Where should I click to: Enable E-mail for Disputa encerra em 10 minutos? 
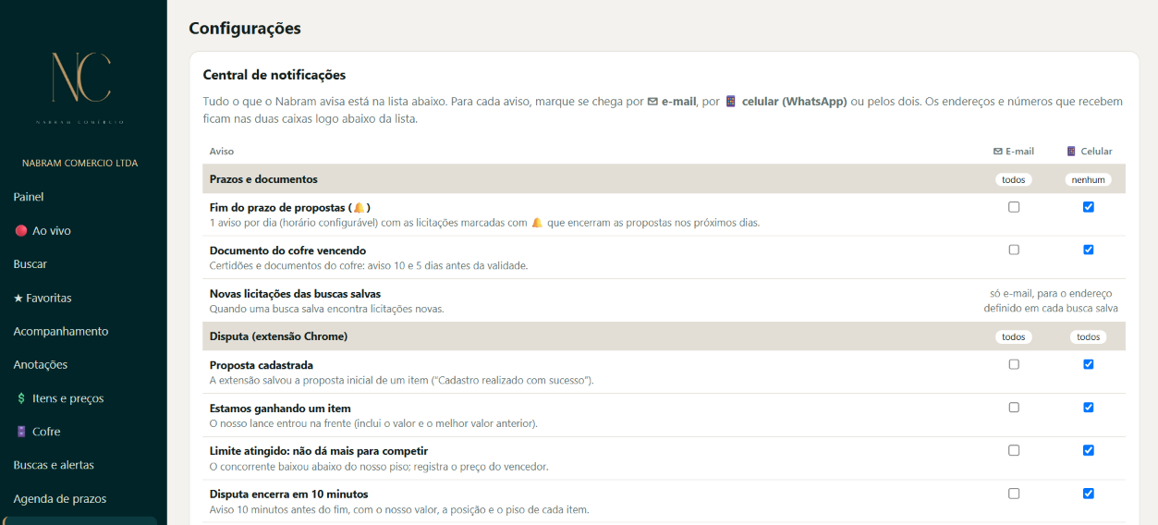click(x=1014, y=494)
